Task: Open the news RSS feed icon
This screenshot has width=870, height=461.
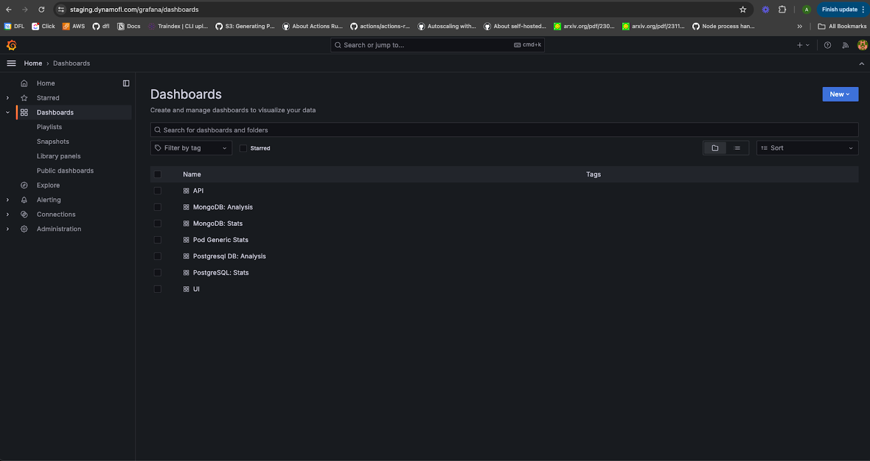Action: (x=846, y=45)
